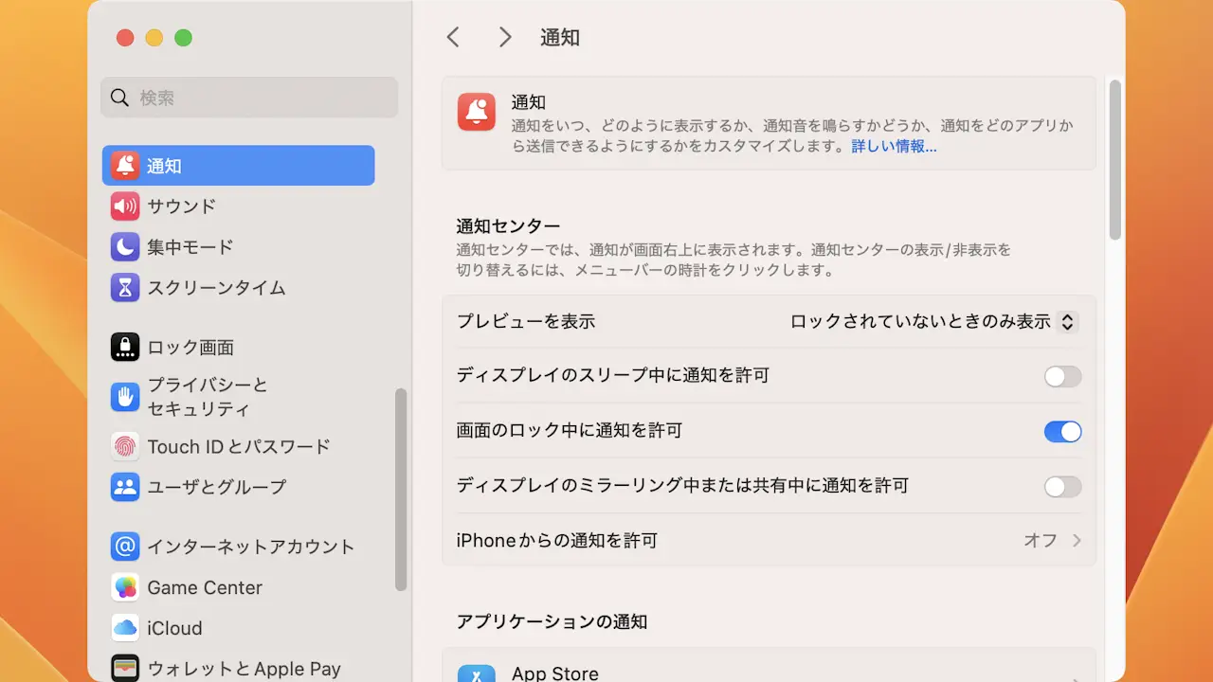Disable 画面のロック中に通知を許可 toggle
Image resolution: width=1213 pixels, height=682 pixels.
pyautogui.click(x=1062, y=431)
